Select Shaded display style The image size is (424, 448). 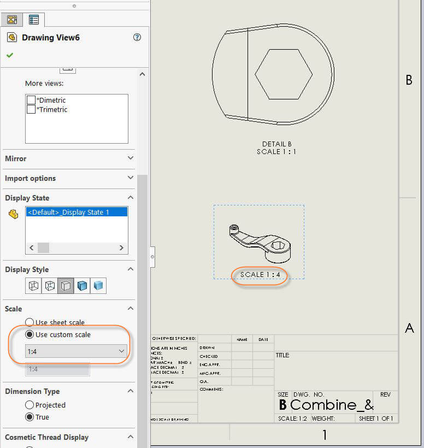pyautogui.click(x=98, y=285)
